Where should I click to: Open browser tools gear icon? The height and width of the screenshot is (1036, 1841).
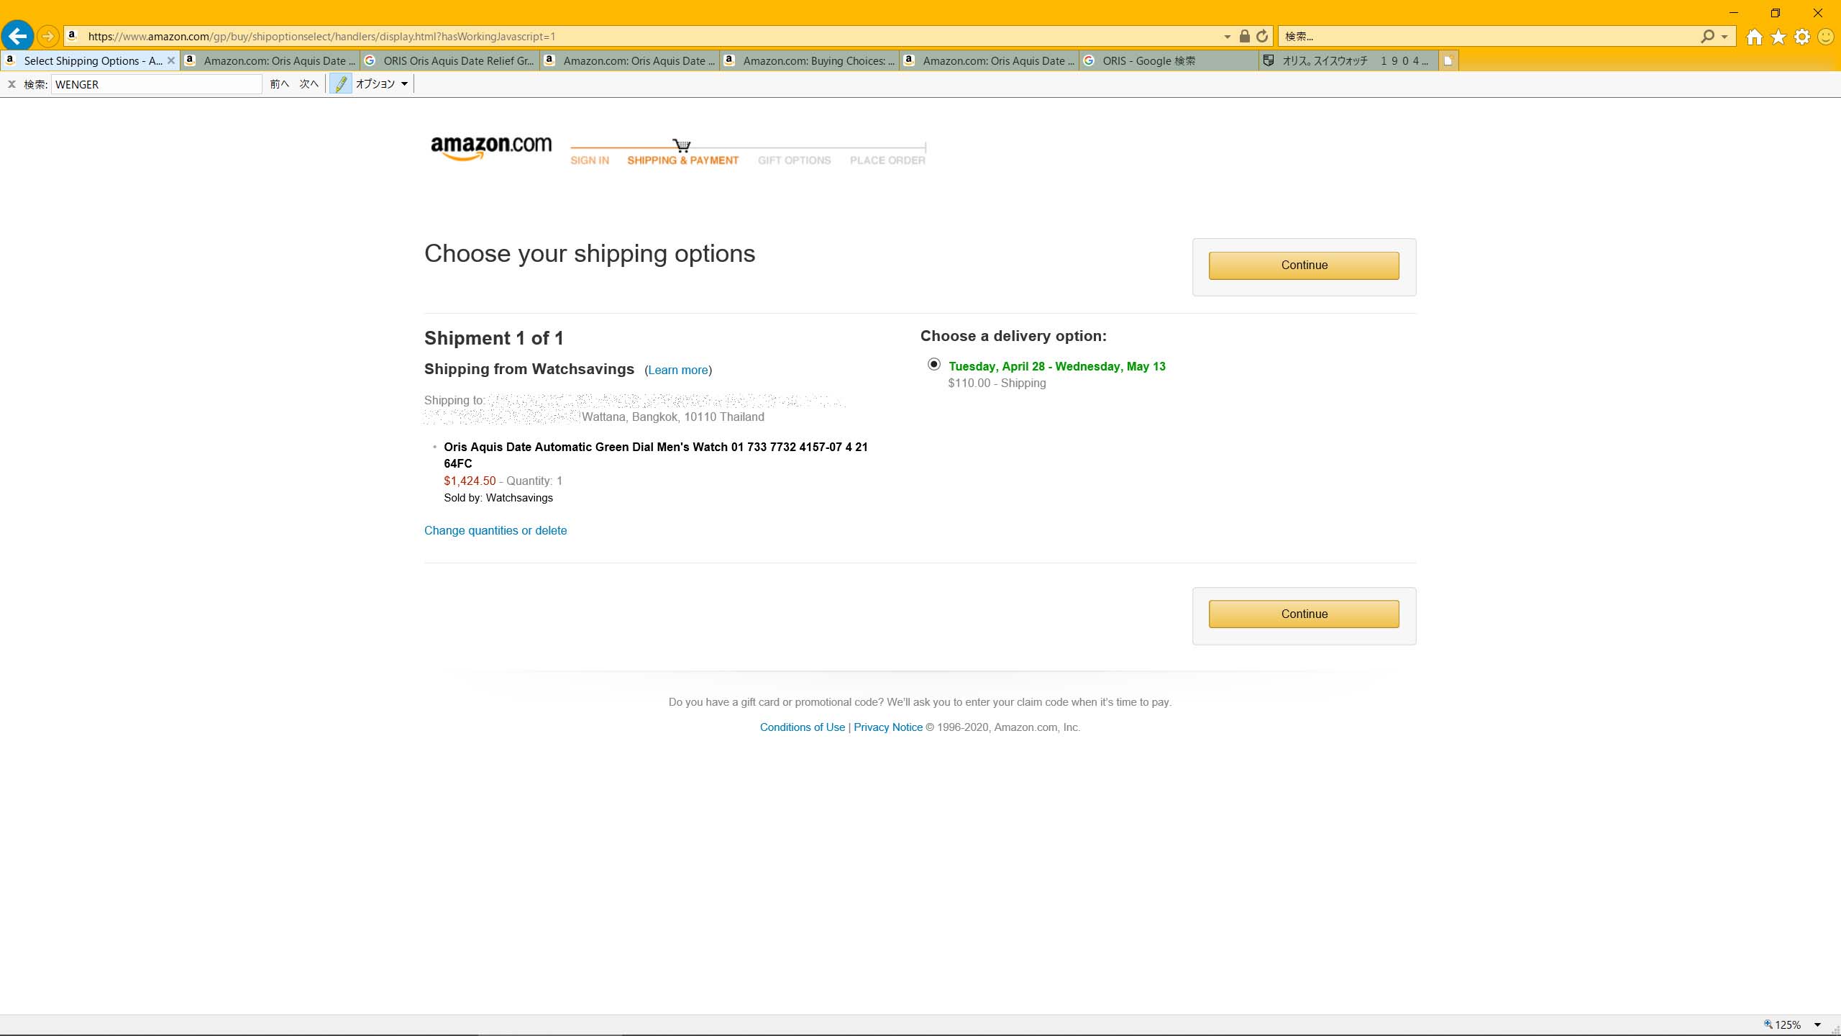coord(1801,37)
